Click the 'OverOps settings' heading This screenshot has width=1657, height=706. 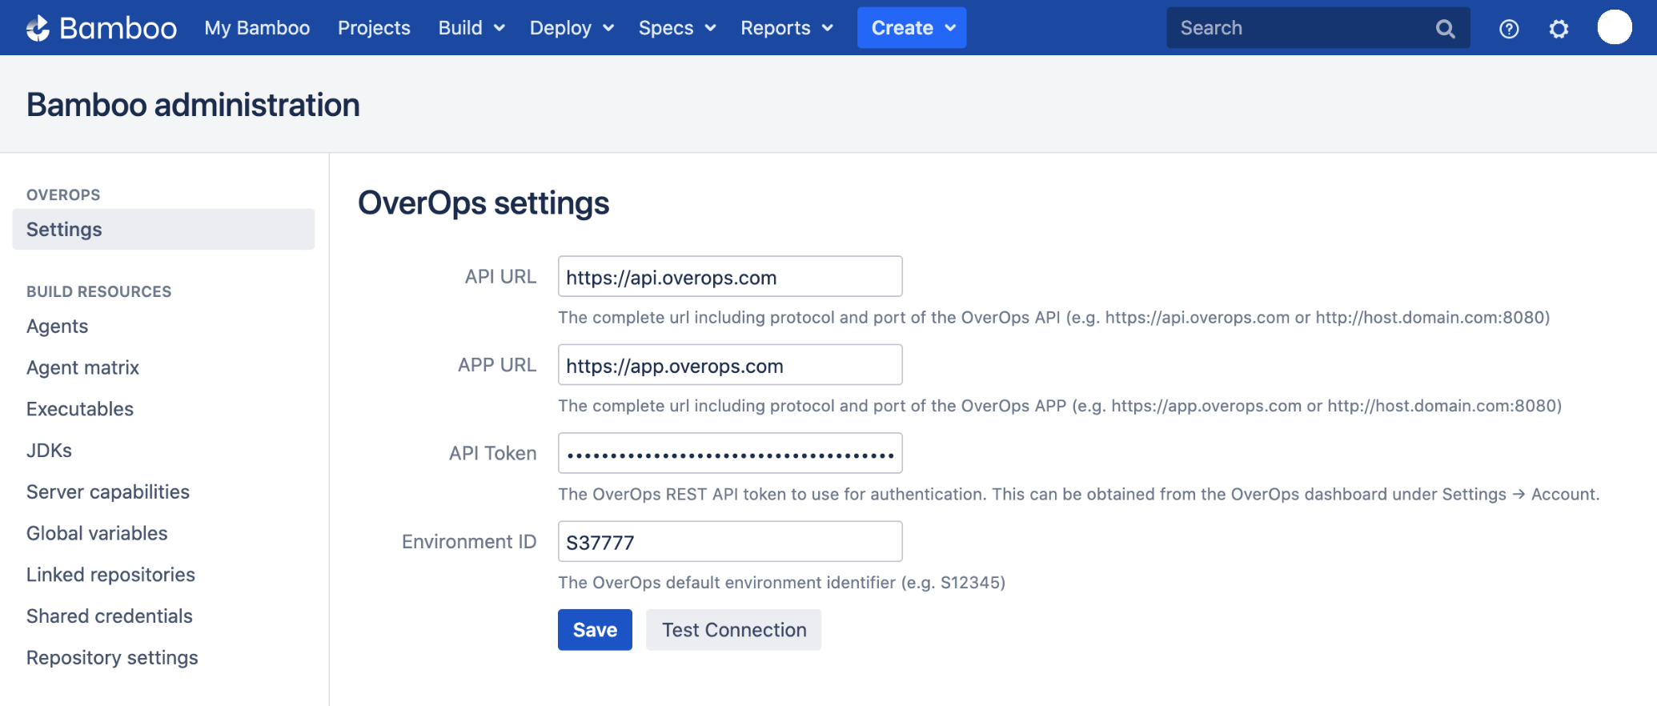click(483, 203)
